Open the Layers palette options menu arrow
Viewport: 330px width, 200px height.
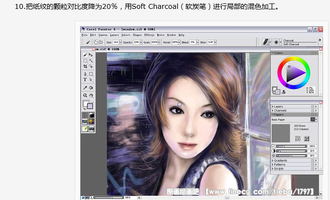(316, 107)
